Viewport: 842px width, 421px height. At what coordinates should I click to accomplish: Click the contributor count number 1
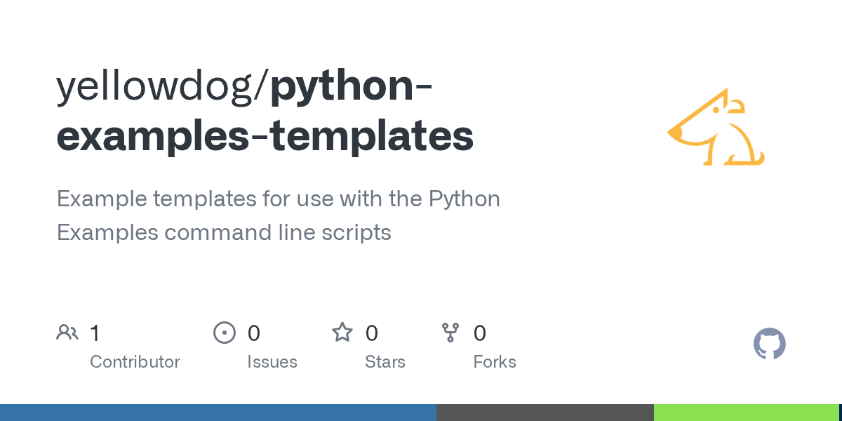point(95,333)
